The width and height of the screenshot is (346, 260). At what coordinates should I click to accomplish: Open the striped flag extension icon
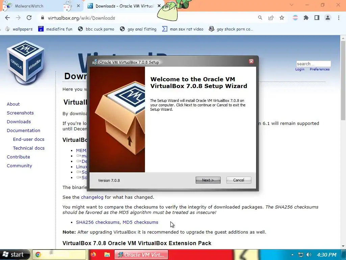tap(295, 18)
